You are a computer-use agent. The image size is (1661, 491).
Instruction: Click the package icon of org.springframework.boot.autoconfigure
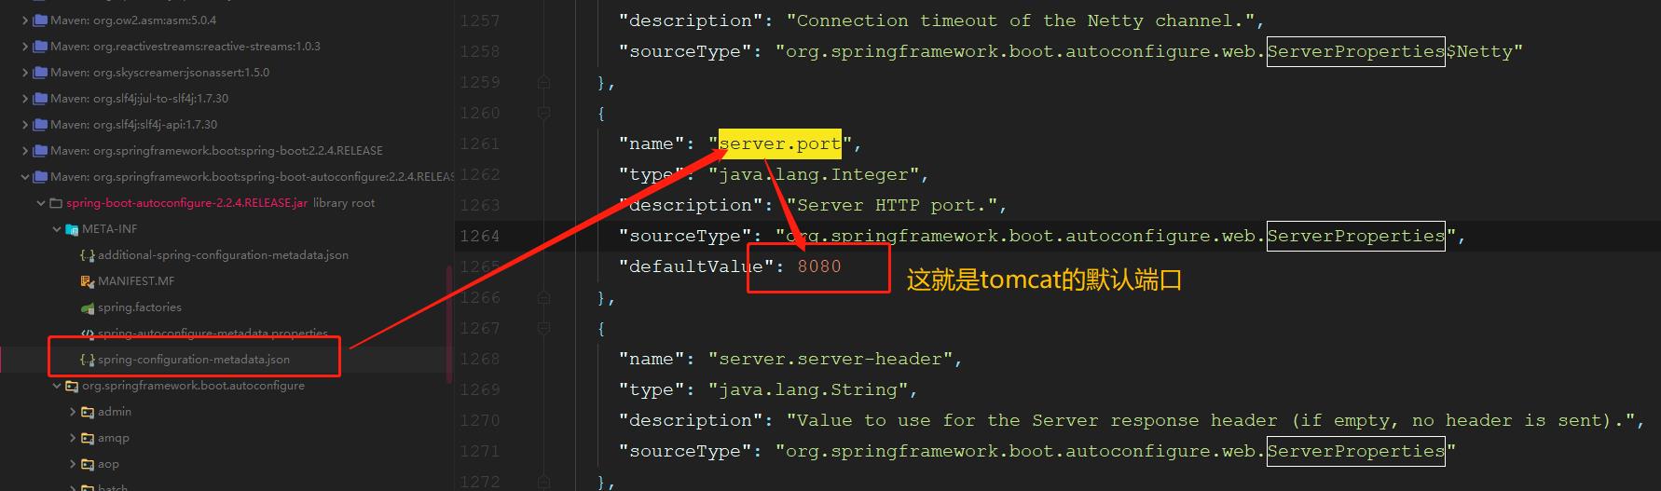pyautogui.click(x=72, y=385)
